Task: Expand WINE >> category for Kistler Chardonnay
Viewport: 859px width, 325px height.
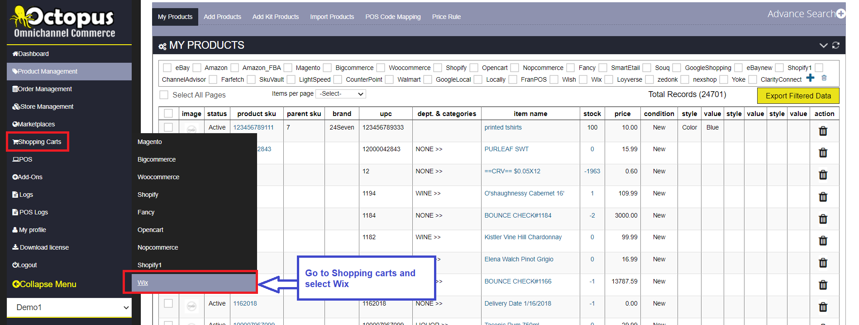Action: pos(428,237)
